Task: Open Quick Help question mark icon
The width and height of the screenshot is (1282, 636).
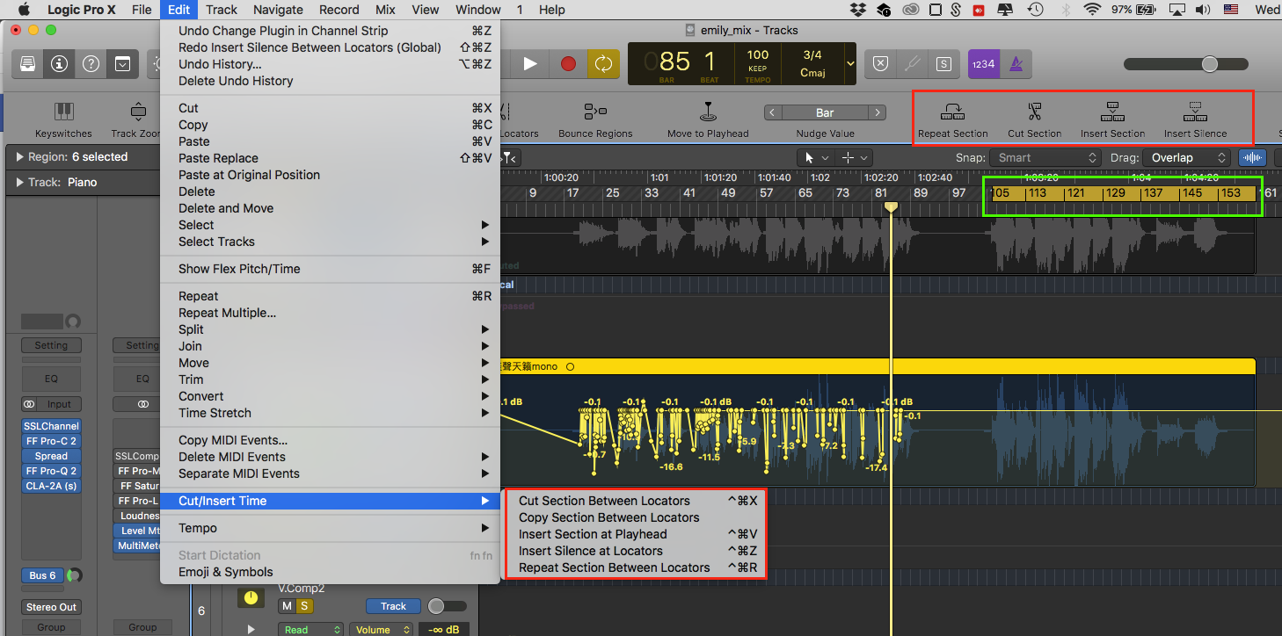Action: 91,64
